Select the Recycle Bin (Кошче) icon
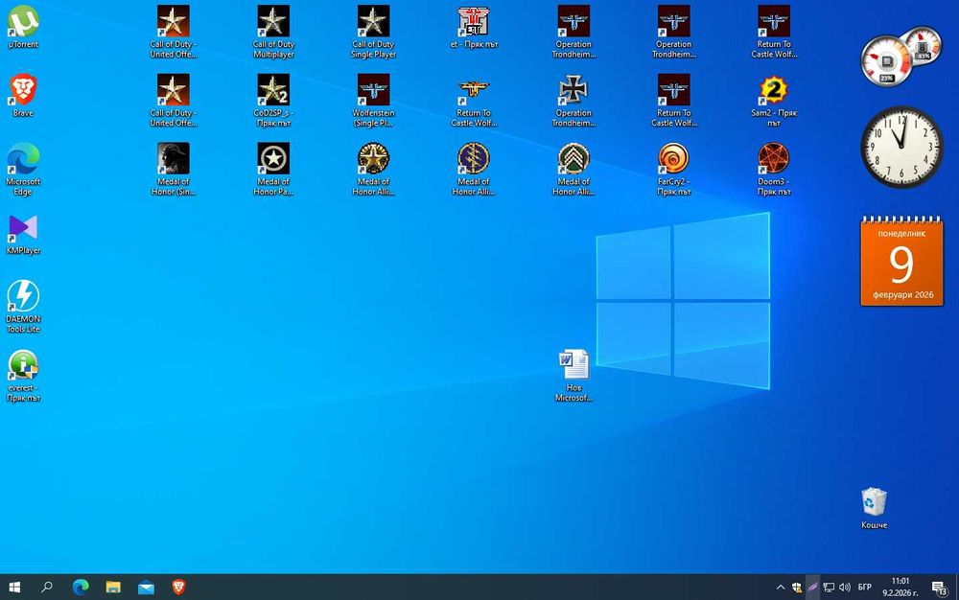The width and height of the screenshot is (959, 600). (874, 508)
